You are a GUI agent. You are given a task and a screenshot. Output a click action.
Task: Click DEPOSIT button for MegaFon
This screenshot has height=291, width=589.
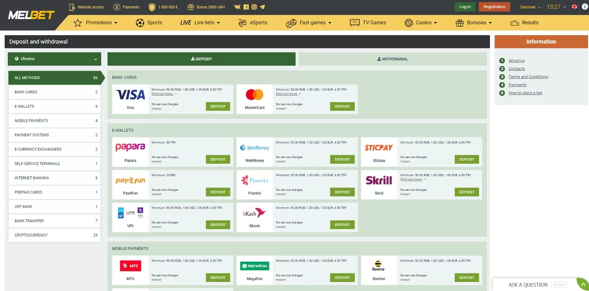pos(342,277)
